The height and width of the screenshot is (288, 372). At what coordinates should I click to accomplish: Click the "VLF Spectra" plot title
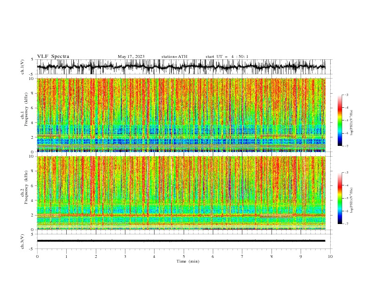pos(53,56)
